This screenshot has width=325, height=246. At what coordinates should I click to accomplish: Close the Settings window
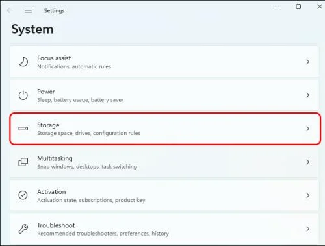320,6
